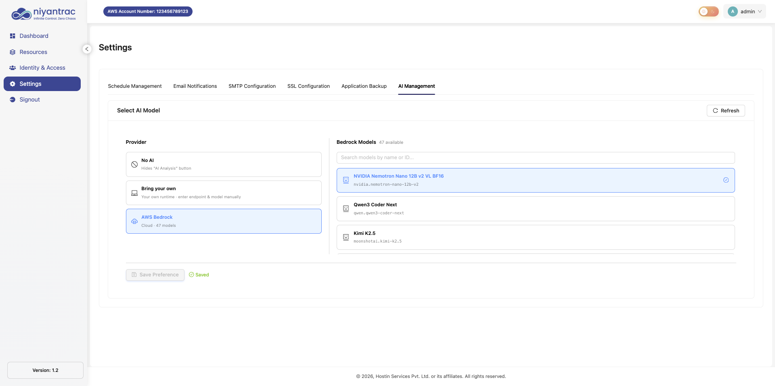Click the Version: 1.2 box
The width and height of the screenshot is (775, 386).
[x=45, y=370]
